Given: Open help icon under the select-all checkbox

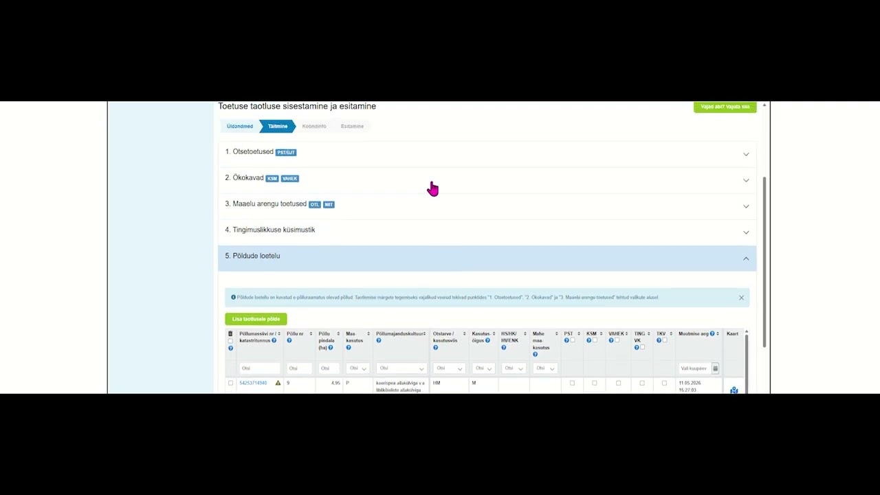Looking at the screenshot, I should tap(230, 348).
